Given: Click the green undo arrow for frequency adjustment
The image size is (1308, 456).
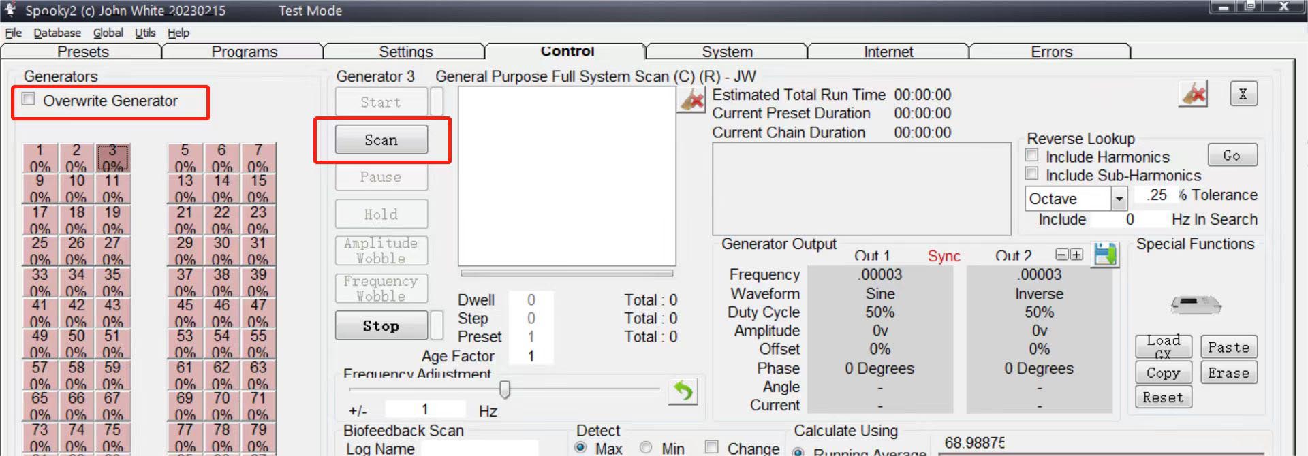Looking at the screenshot, I should [683, 391].
